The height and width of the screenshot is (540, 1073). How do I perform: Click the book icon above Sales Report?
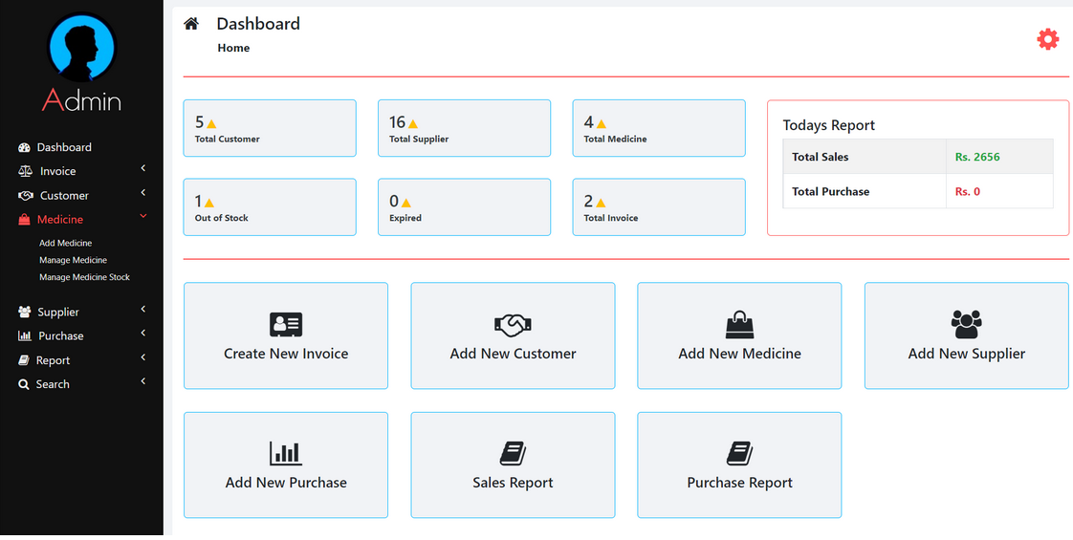(x=513, y=453)
